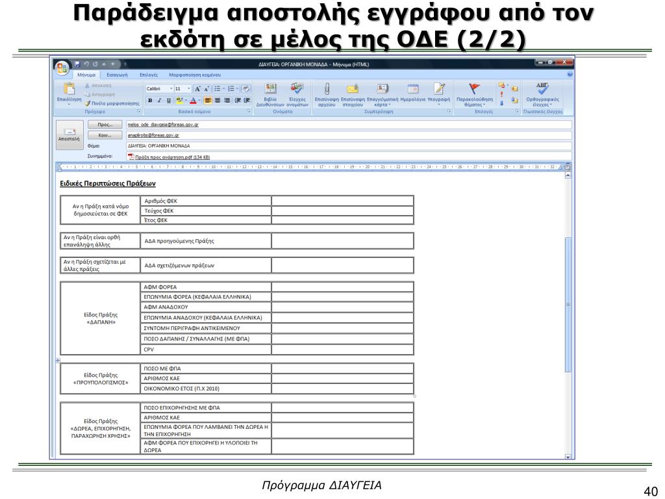Image resolution: width=665 pixels, height=499 pixels.
Task: Save the message via quick access toolbar
Action: pos(77,64)
